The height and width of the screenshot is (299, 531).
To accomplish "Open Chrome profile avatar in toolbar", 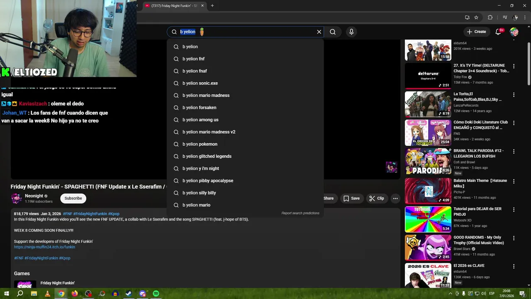I will [x=515, y=17].
